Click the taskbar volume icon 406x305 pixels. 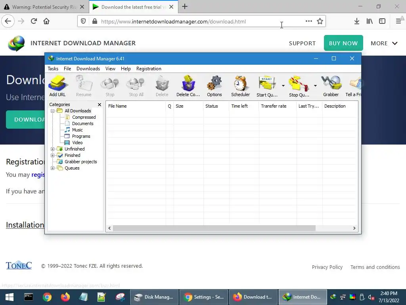coord(371,297)
